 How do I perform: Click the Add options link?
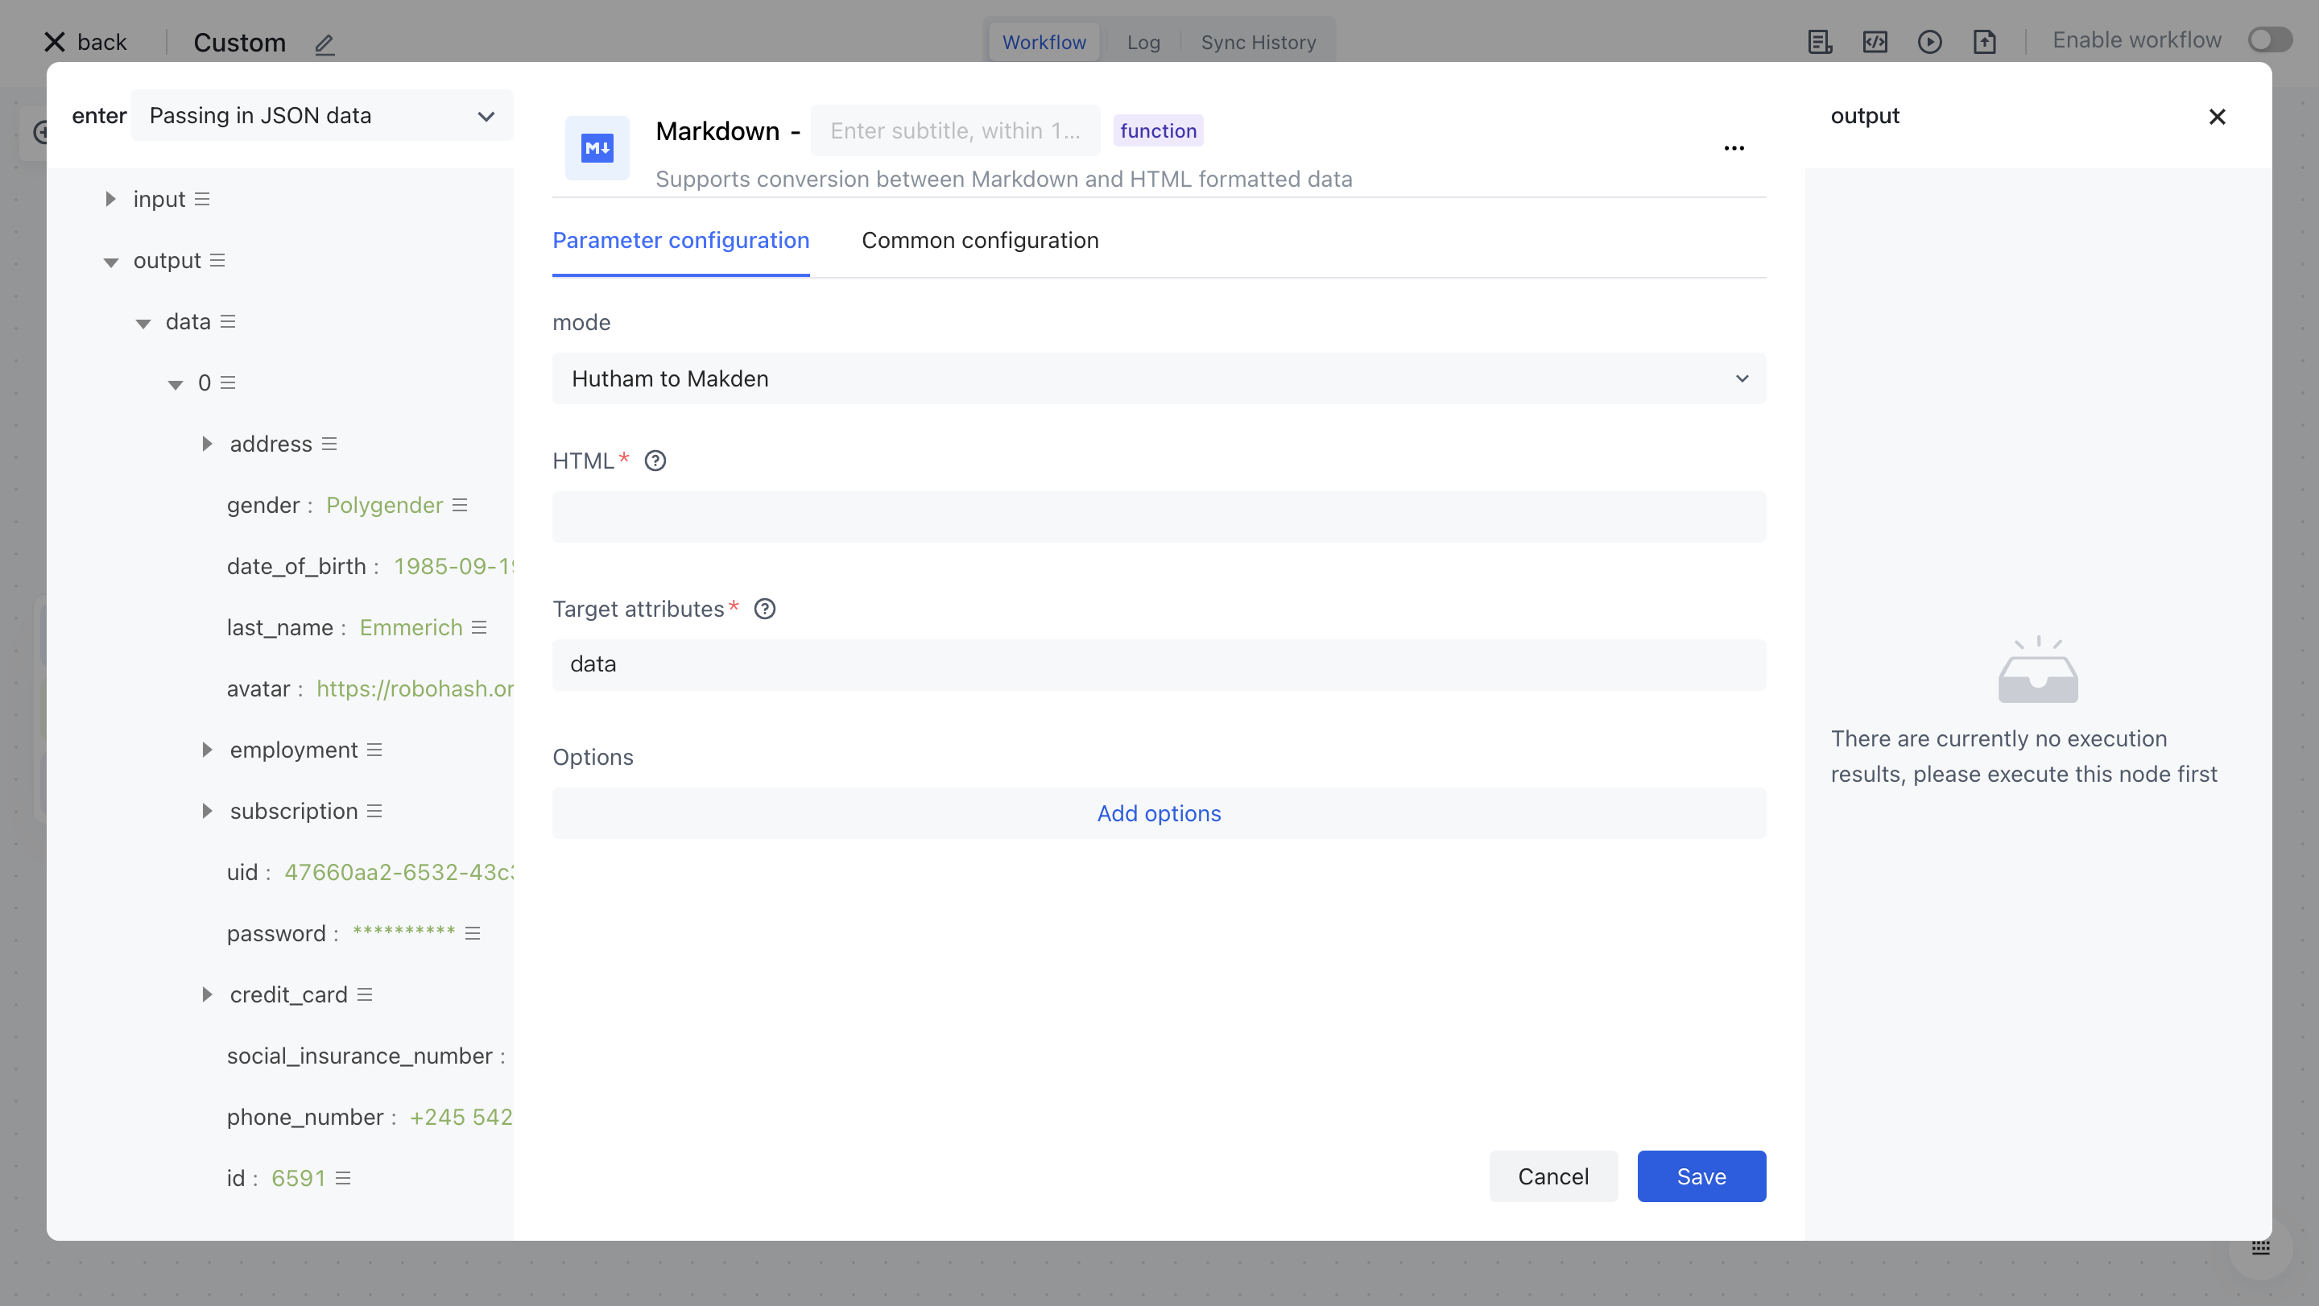pyautogui.click(x=1159, y=814)
